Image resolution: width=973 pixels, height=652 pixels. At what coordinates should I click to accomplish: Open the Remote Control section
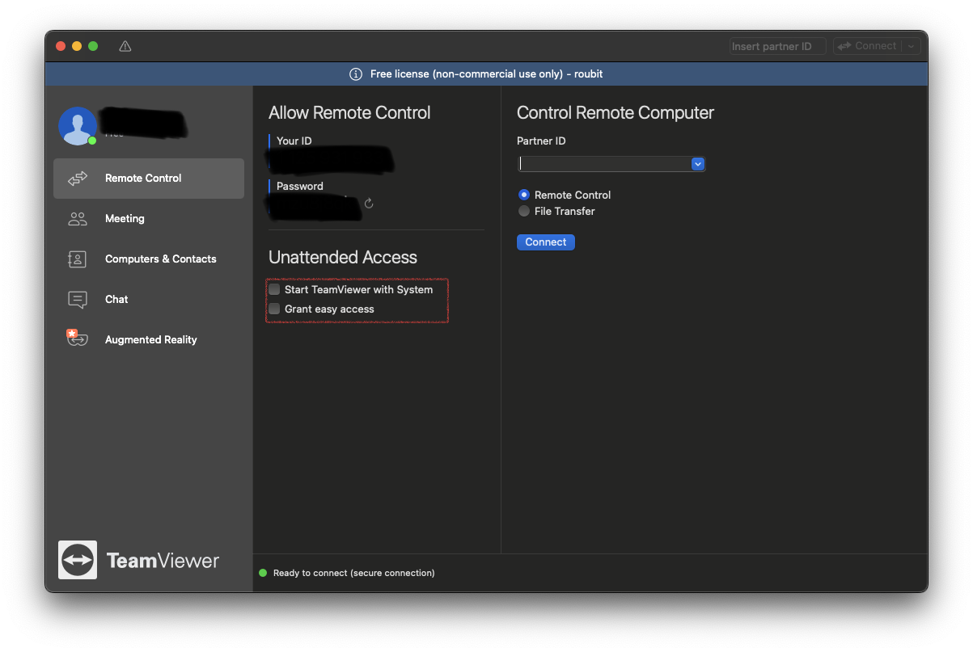[x=149, y=179]
